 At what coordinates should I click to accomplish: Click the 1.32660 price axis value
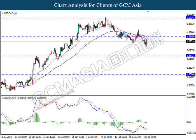click(191, 32)
